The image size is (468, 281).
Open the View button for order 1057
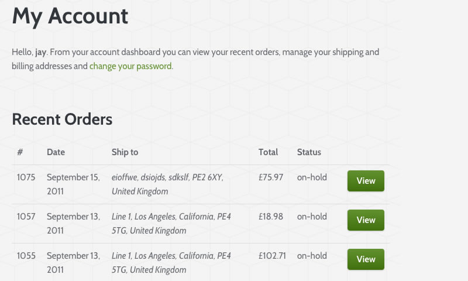[366, 220]
